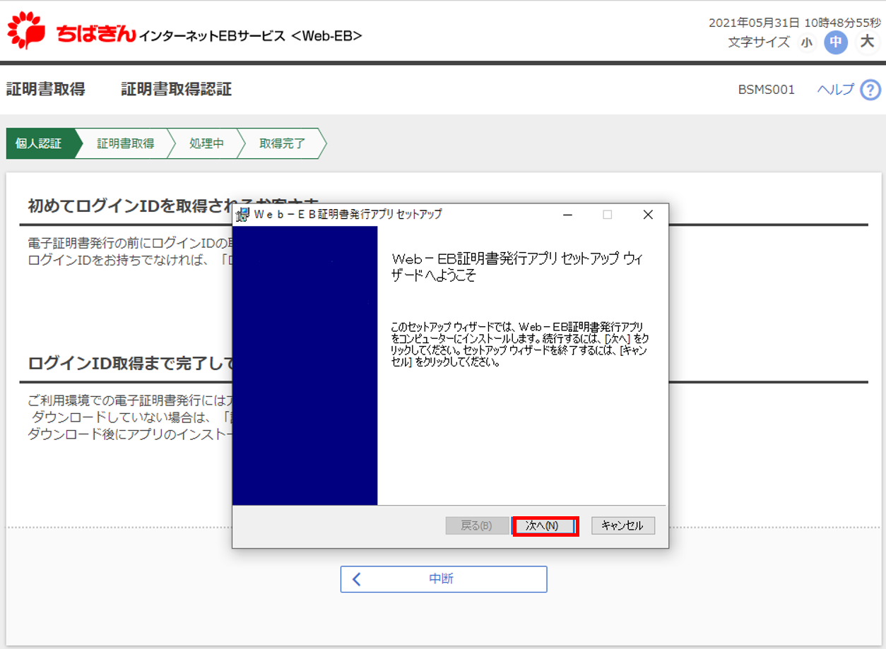Click the help question mark icon

click(870, 90)
